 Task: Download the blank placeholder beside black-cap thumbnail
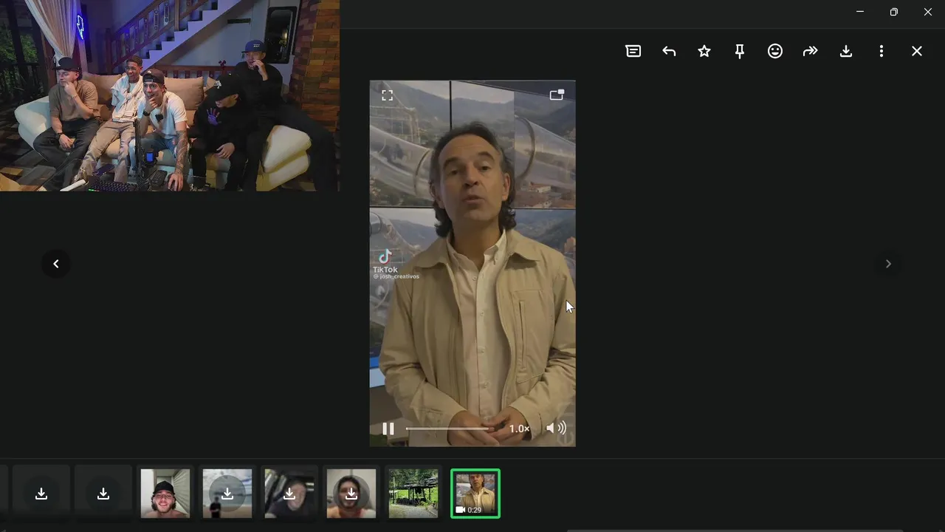103,493
